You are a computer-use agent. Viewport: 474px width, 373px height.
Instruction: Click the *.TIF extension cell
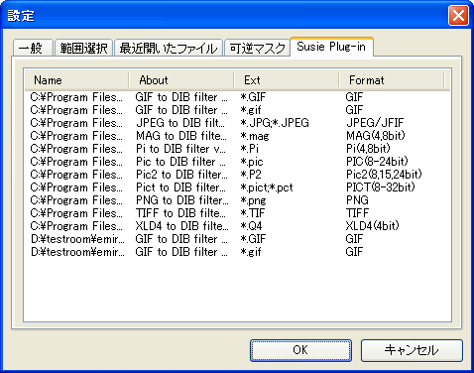(x=253, y=213)
